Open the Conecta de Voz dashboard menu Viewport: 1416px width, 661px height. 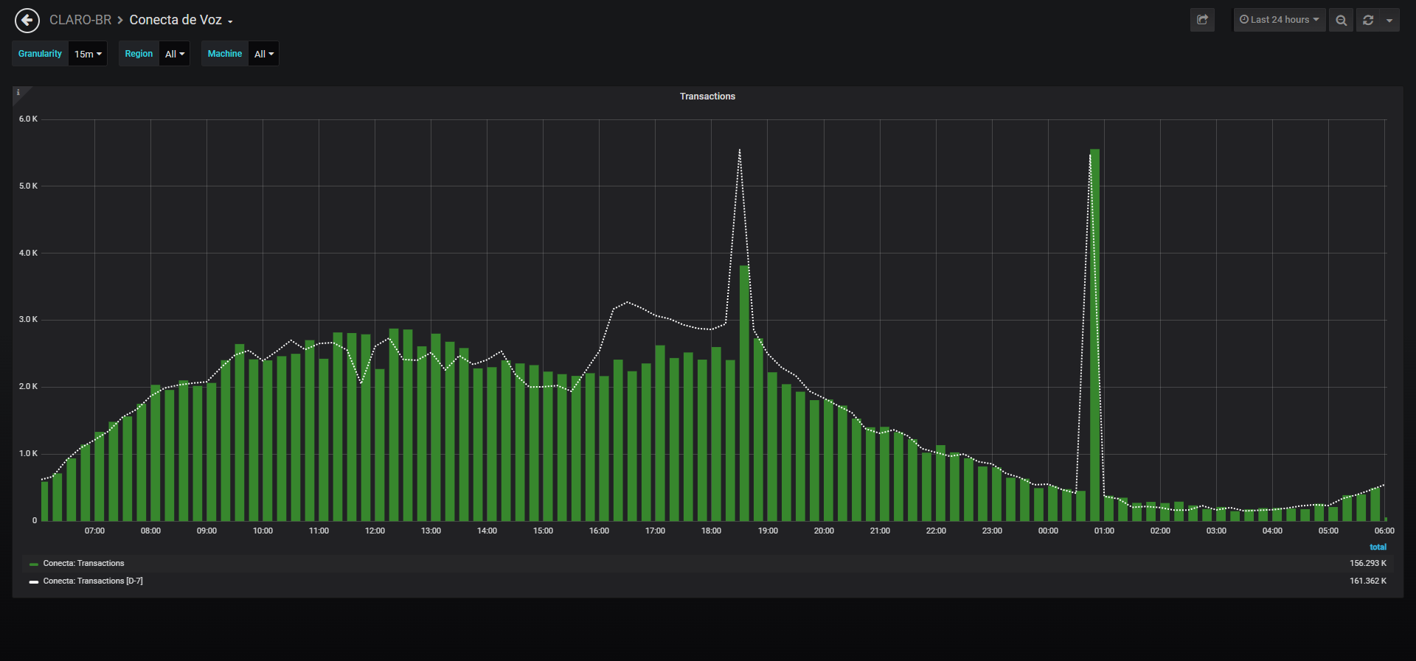point(181,20)
